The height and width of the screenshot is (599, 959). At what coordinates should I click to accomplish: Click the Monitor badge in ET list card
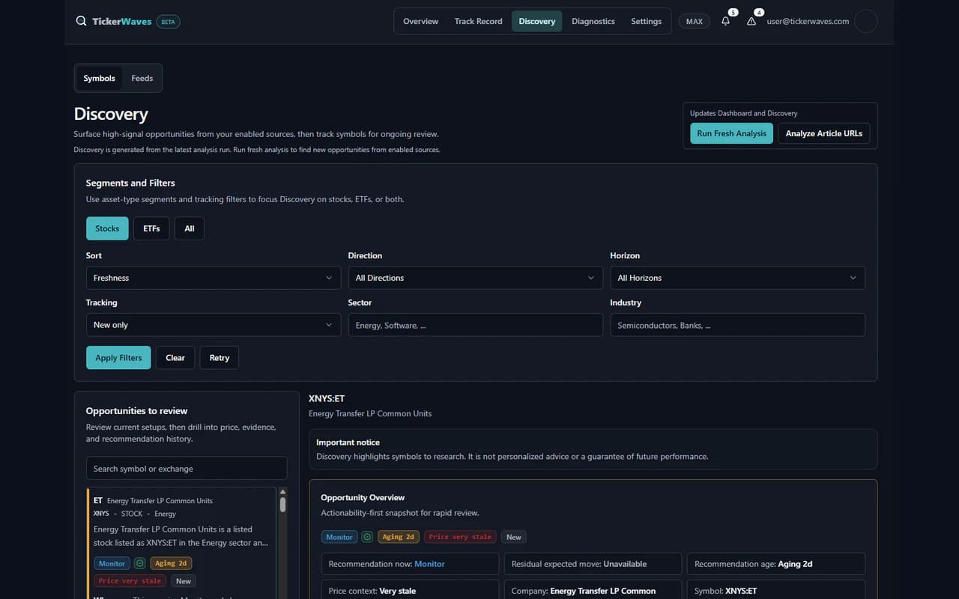pyautogui.click(x=112, y=563)
